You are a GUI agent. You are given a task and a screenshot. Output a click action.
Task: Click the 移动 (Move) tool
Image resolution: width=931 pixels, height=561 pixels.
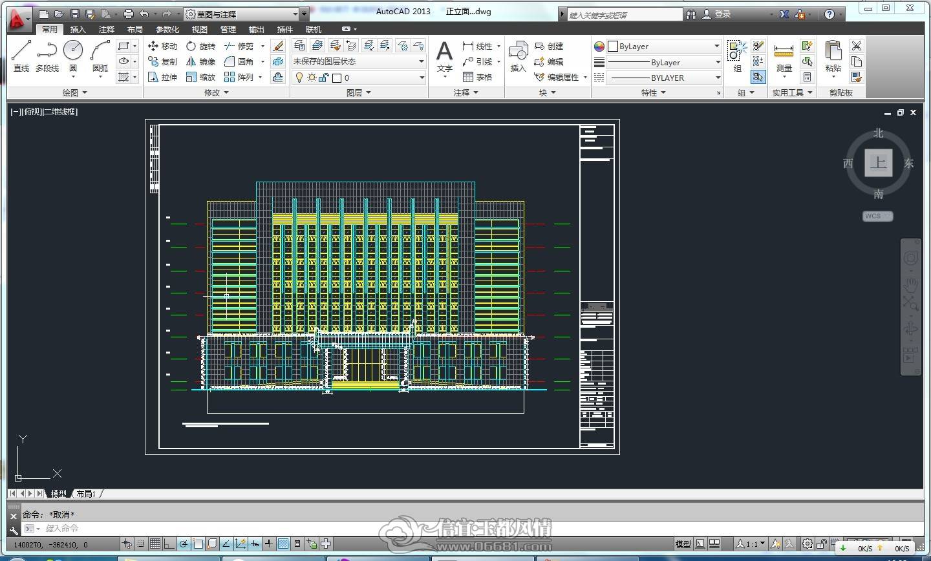pyautogui.click(x=162, y=46)
